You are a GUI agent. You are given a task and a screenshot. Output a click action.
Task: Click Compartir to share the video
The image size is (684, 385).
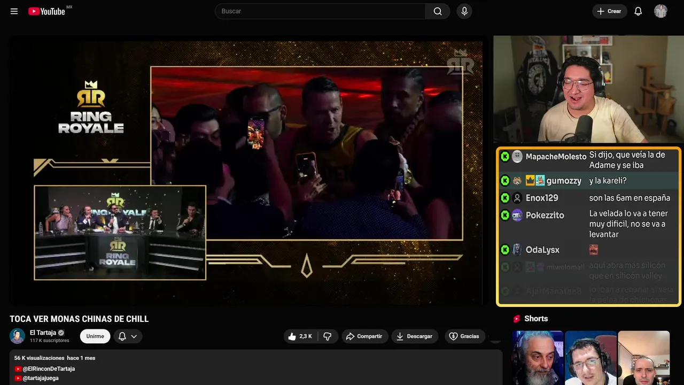click(364, 336)
